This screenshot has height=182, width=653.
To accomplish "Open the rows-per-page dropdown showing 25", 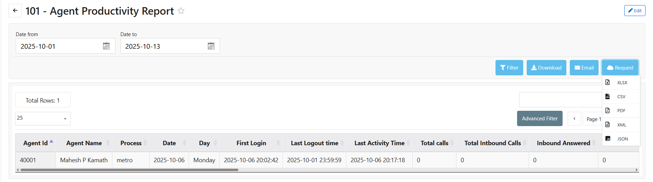I will pyautogui.click(x=42, y=118).
